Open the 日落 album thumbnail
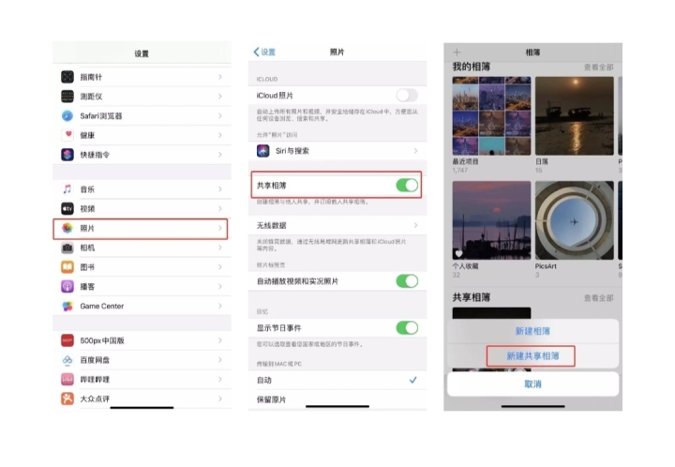The image size is (675, 467). [x=575, y=115]
